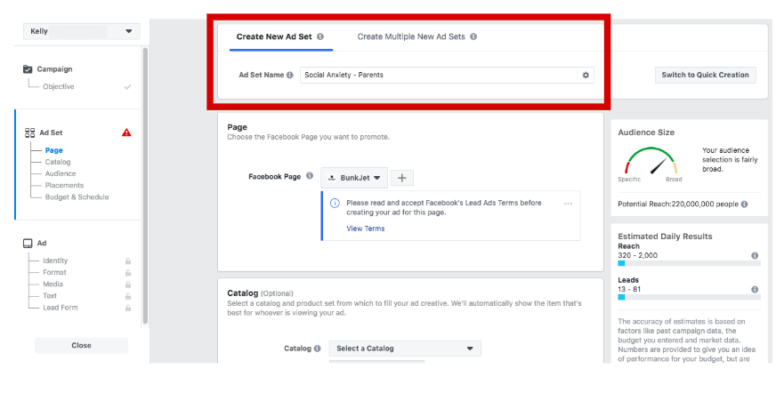Viewport: 776px width, 393px height.
Task: Click the gear icon in Ad Set Name field
Action: 586,76
